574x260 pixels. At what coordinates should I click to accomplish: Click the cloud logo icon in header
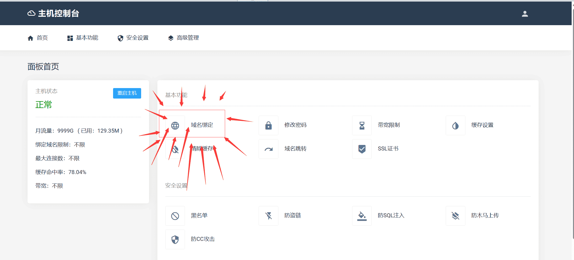[31, 13]
